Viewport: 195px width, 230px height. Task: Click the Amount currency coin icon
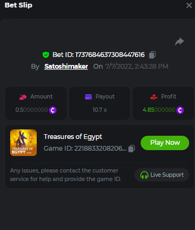53,110
